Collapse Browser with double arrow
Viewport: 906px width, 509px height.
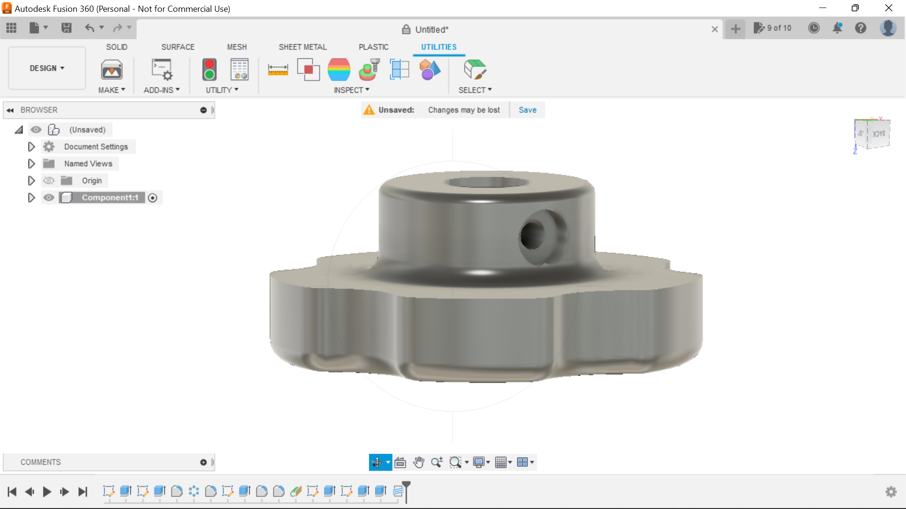click(10, 110)
